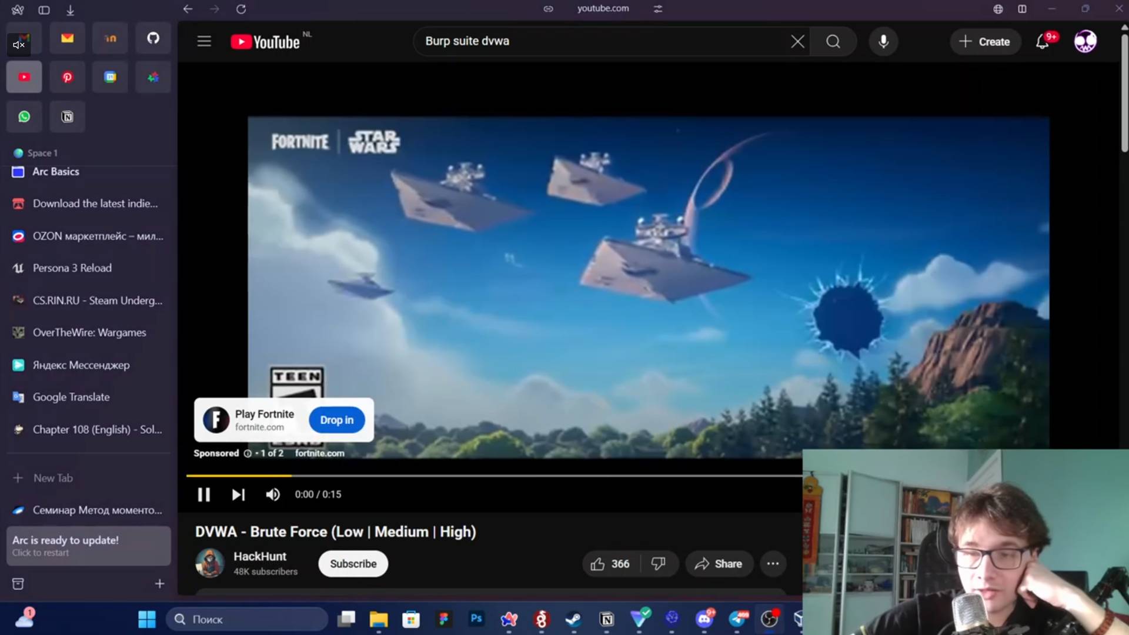Viewport: 1129px width, 635px height.
Task: Click the taskbar Поиск search box
Action: click(x=247, y=619)
